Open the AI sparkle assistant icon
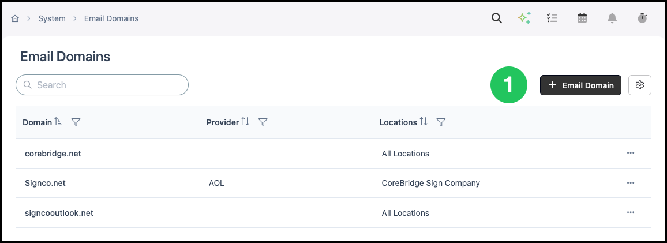The height and width of the screenshot is (243, 667). click(x=524, y=18)
